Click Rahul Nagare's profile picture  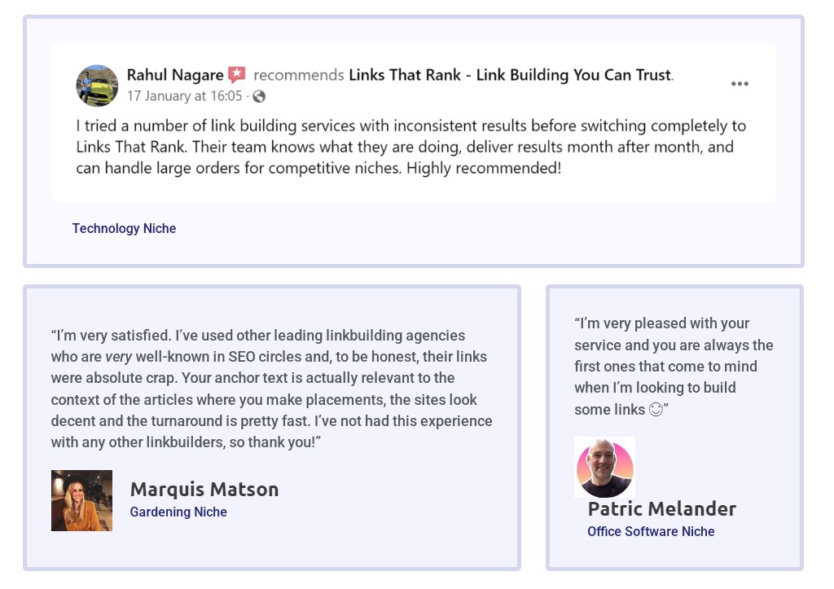point(98,86)
